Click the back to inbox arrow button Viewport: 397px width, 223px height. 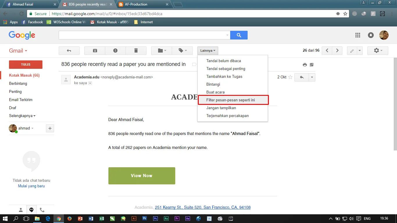click(69, 51)
